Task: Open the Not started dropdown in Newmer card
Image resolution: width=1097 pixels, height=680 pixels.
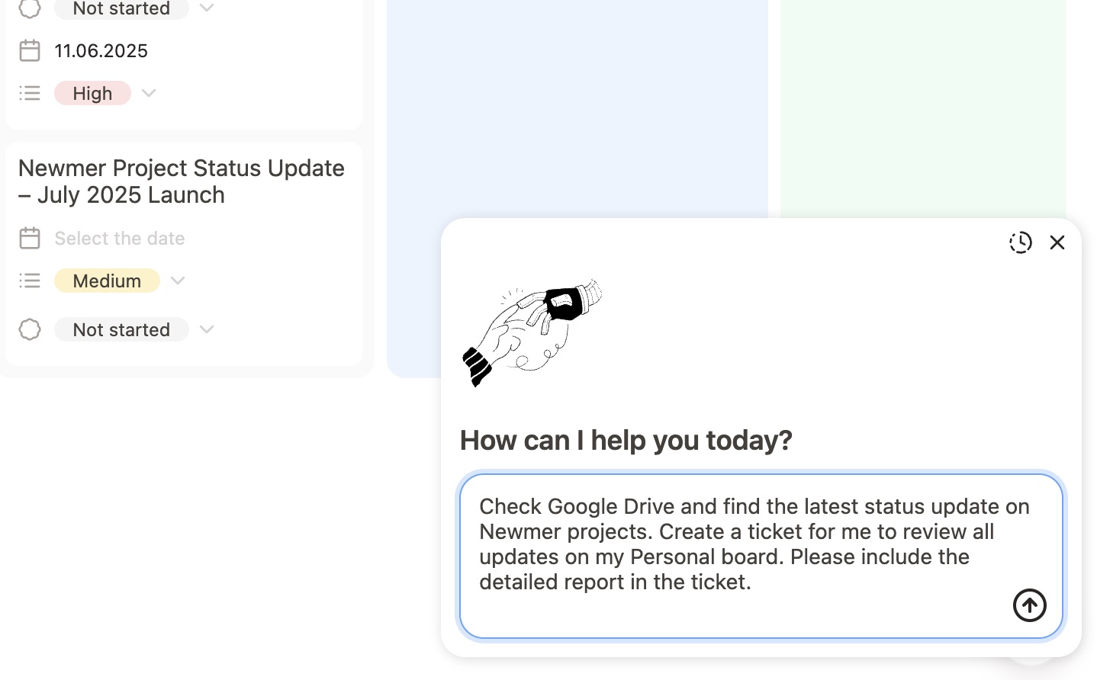Action: pos(207,329)
